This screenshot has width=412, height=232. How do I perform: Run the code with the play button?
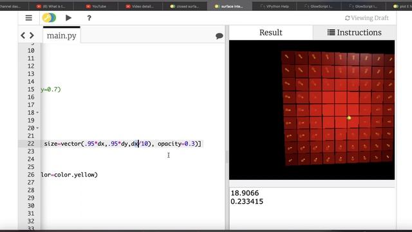coord(68,18)
